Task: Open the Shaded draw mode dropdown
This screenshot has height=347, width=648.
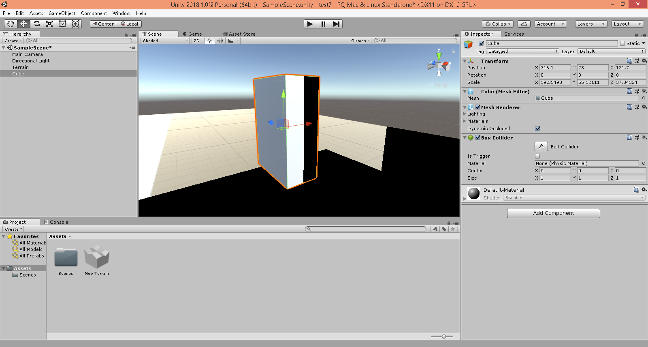Action: tap(165, 41)
